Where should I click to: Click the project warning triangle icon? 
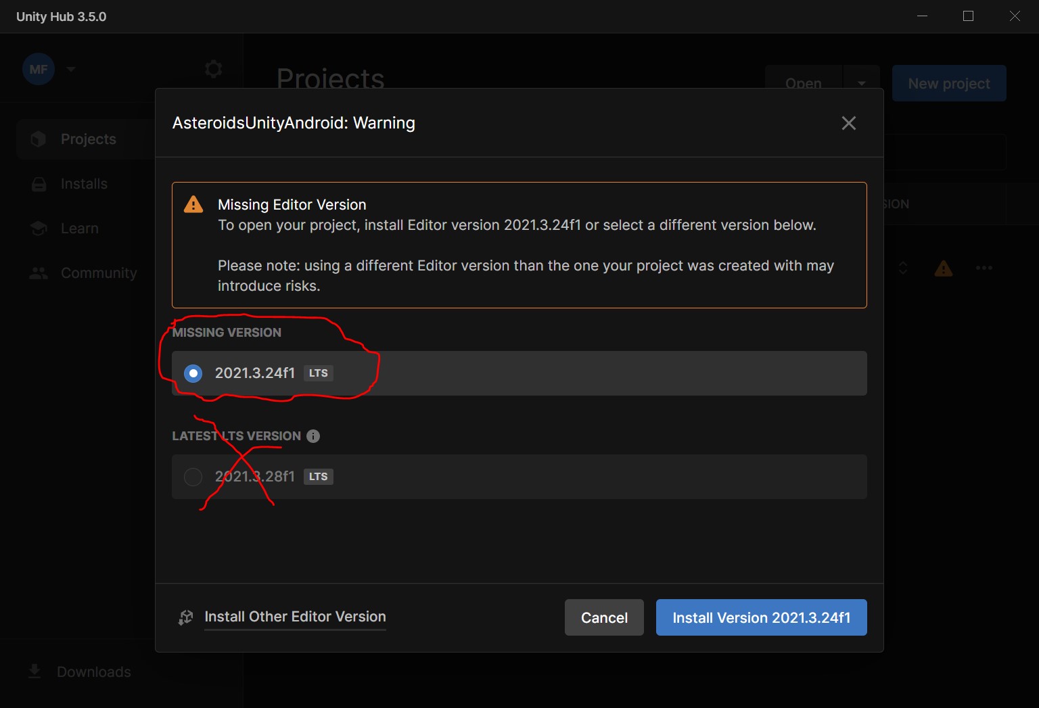click(x=944, y=268)
